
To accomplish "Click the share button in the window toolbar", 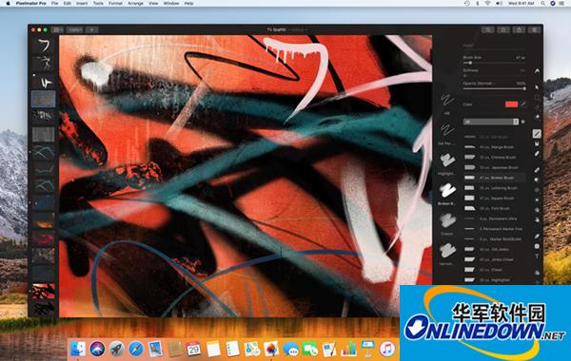I will point(519,29).
